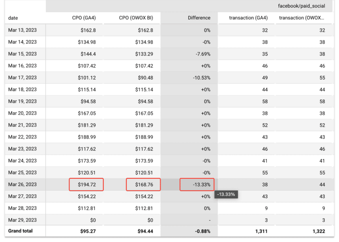Viewport: 339px width, 242px height.
Task: Click the Mar 15 transaction (GA4) value 35
Action: click(265, 54)
